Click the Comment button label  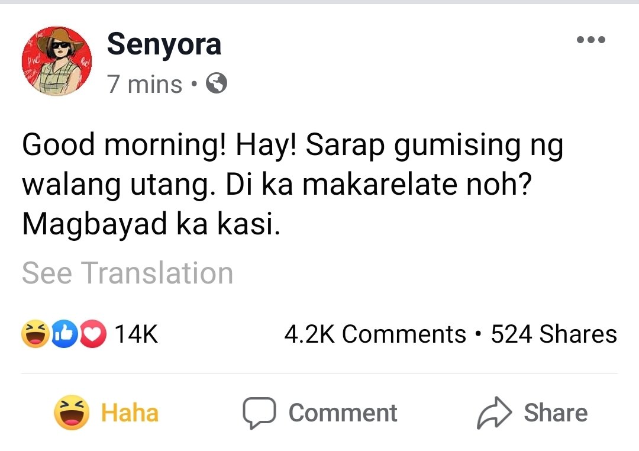343,413
